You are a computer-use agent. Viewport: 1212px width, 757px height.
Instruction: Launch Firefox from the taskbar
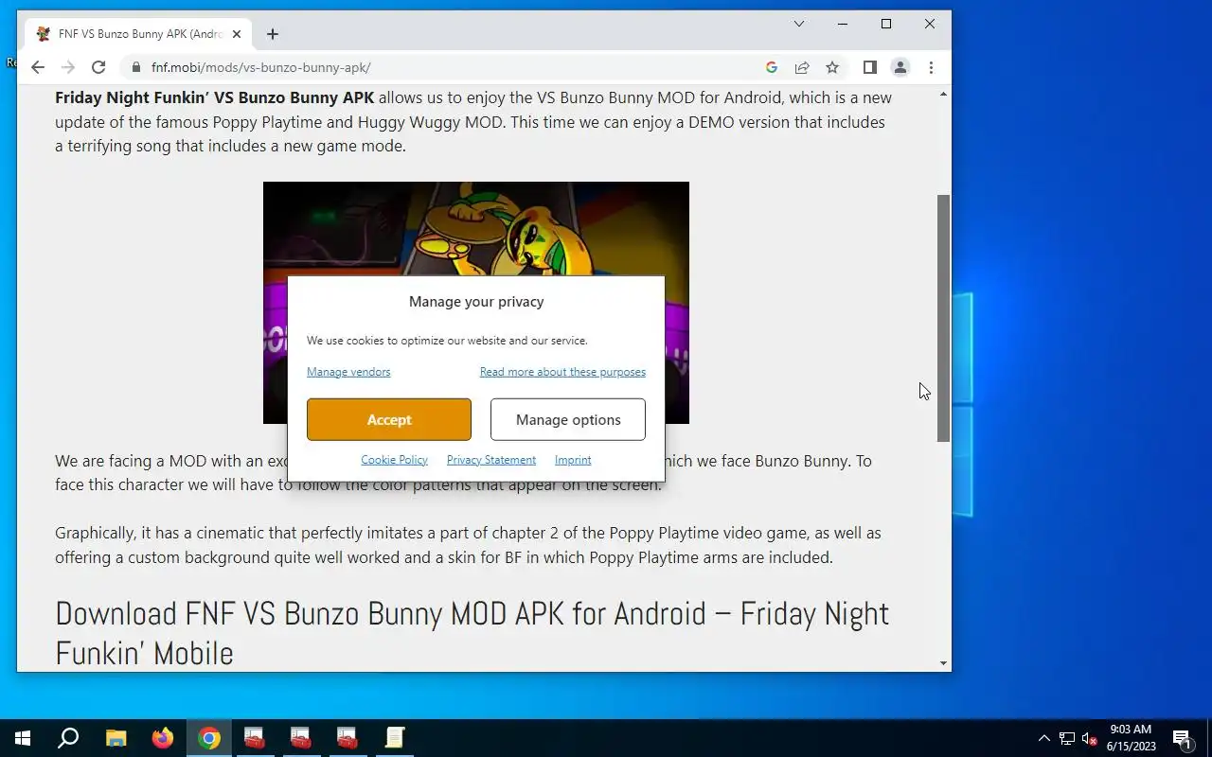(163, 738)
